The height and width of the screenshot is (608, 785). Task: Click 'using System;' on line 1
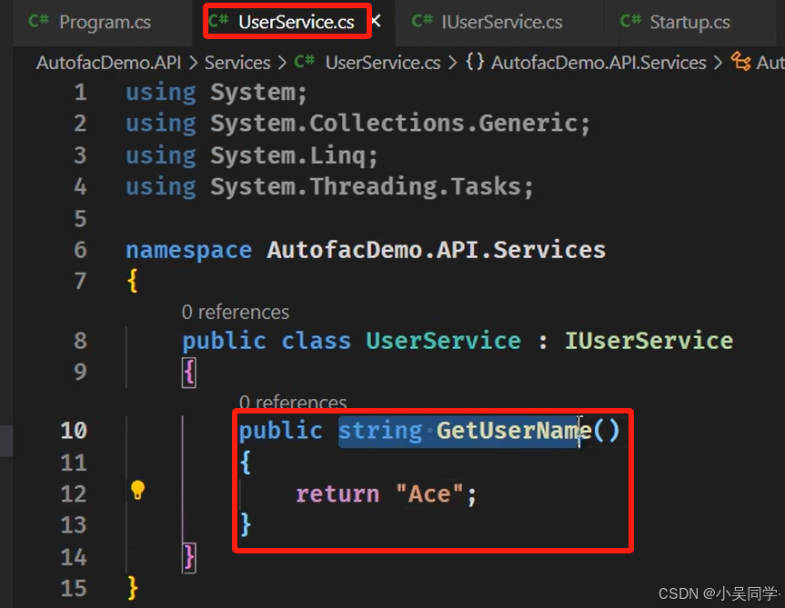click(216, 93)
